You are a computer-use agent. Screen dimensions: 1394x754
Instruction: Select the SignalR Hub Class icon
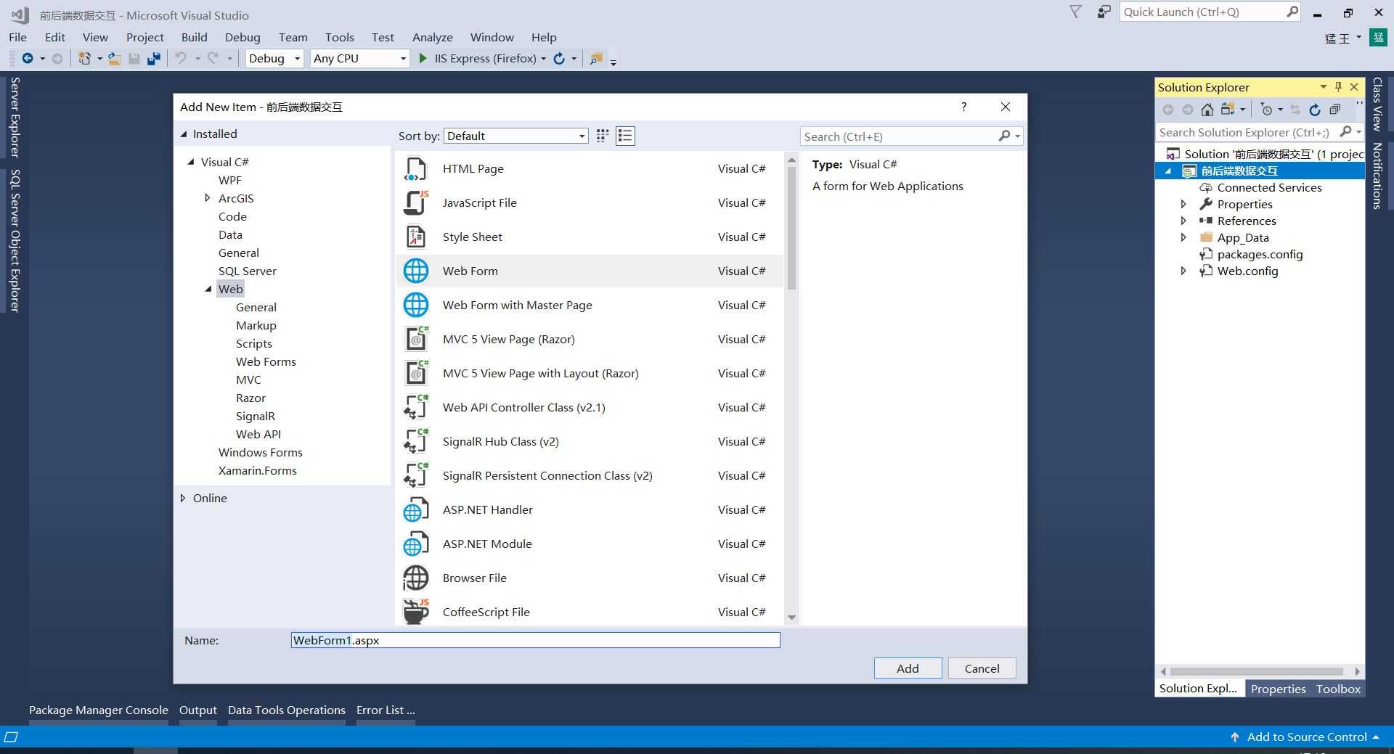point(415,441)
